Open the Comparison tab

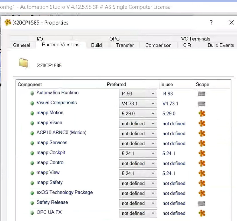pos(158,45)
